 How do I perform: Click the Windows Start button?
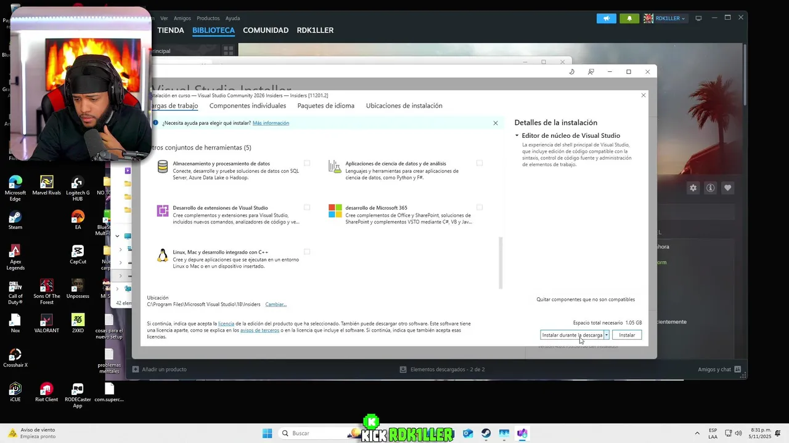click(x=268, y=433)
